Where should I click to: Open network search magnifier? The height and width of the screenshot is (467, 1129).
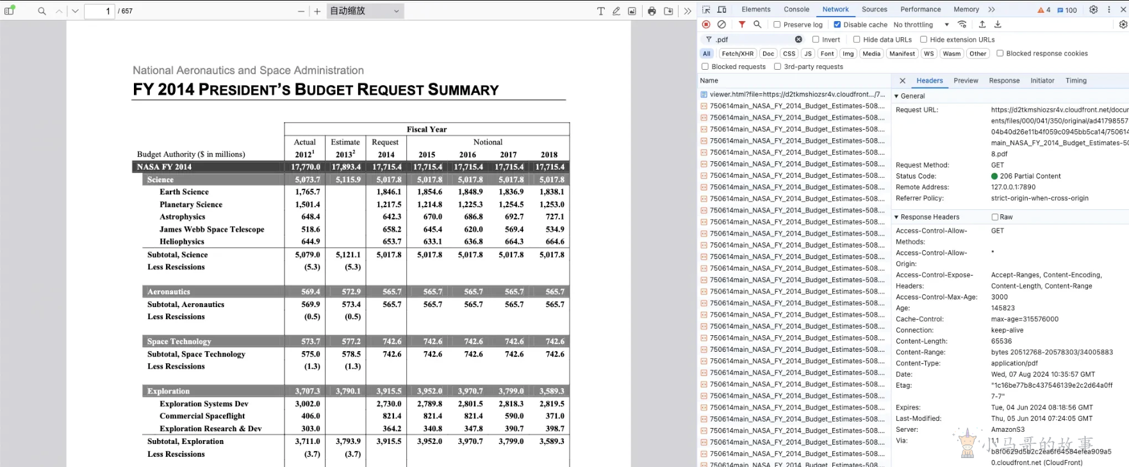(757, 24)
